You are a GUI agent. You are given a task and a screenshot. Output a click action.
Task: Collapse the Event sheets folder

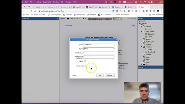coord(141,31)
